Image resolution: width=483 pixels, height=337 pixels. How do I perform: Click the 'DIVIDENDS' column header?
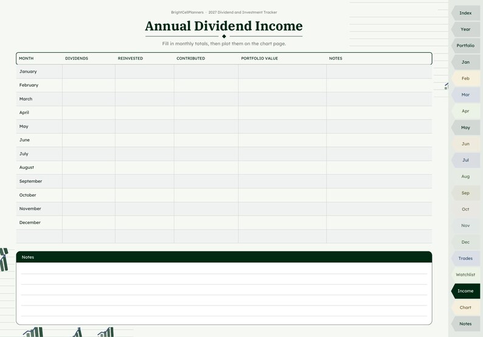pos(77,58)
